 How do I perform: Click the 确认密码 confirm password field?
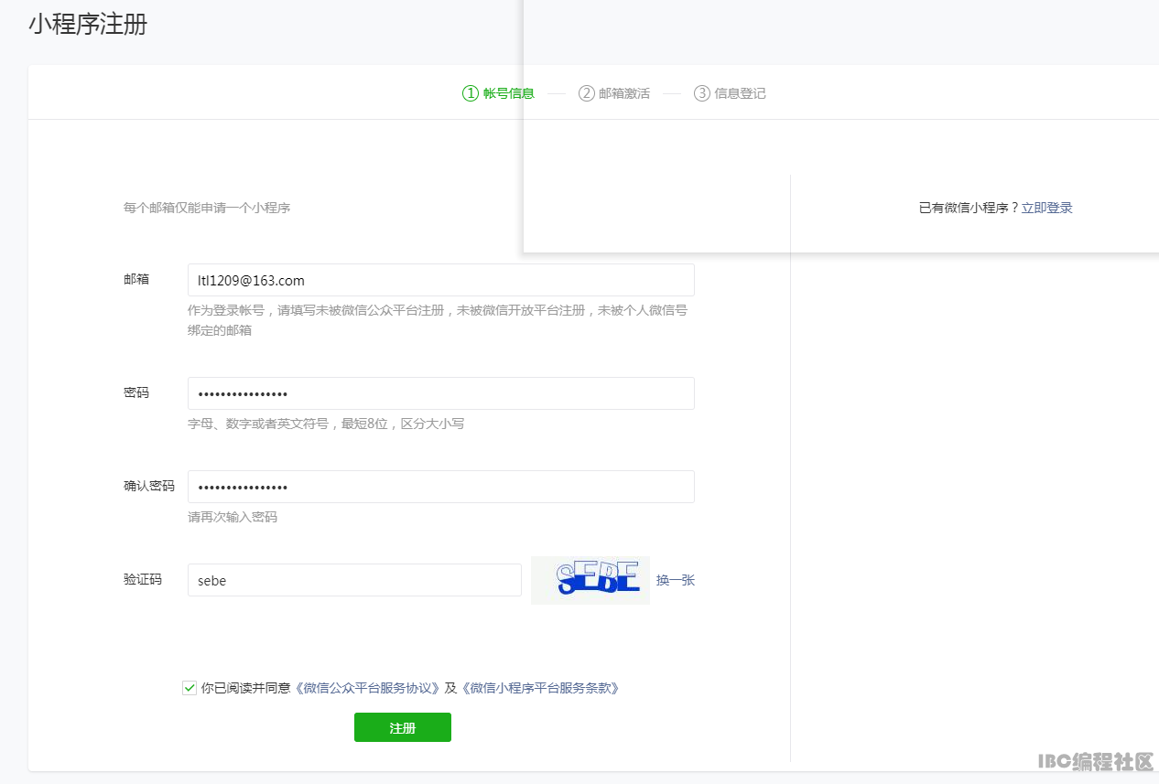coord(440,487)
